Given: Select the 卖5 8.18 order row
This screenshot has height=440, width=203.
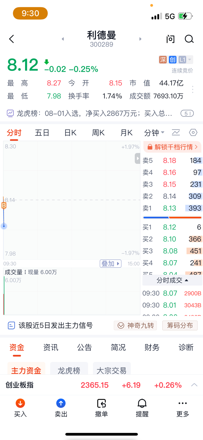Looking at the screenshot, I should (x=172, y=160).
